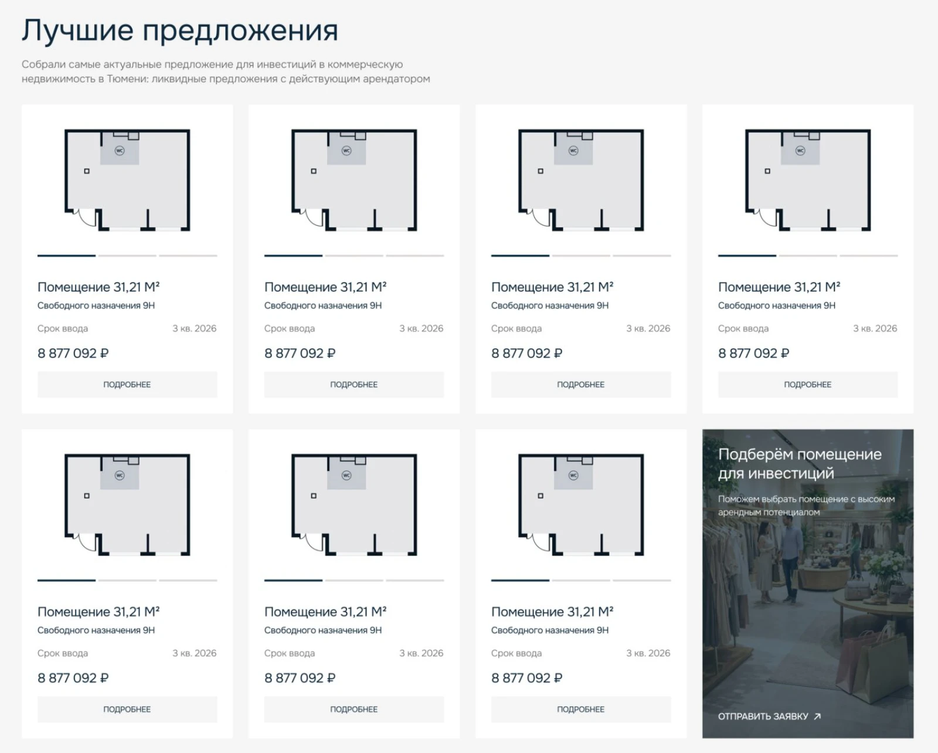Viewport: 938px width, 753px height.
Task: Click title Помещение 31,21 М² on third bottom-row card
Action: pyautogui.click(x=552, y=612)
